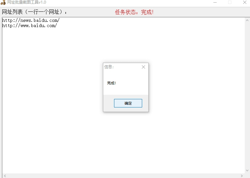Click the 完成! message text in dialog
This screenshot has height=178, width=250.
(111, 83)
